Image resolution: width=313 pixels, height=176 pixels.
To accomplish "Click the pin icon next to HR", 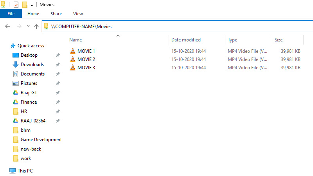I will (58, 111).
